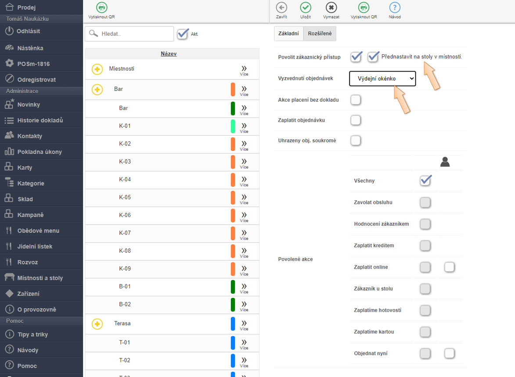The width and height of the screenshot is (515, 377).
Task: Click the light green color bar for K-01
Action: tap(233, 126)
